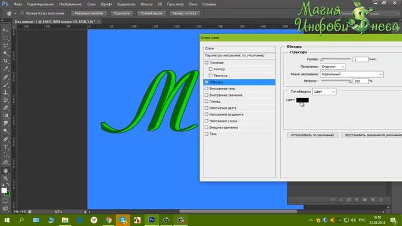Toggle Quick Mask mode icon
The width and height of the screenshot is (402, 226).
tap(6, 201)
